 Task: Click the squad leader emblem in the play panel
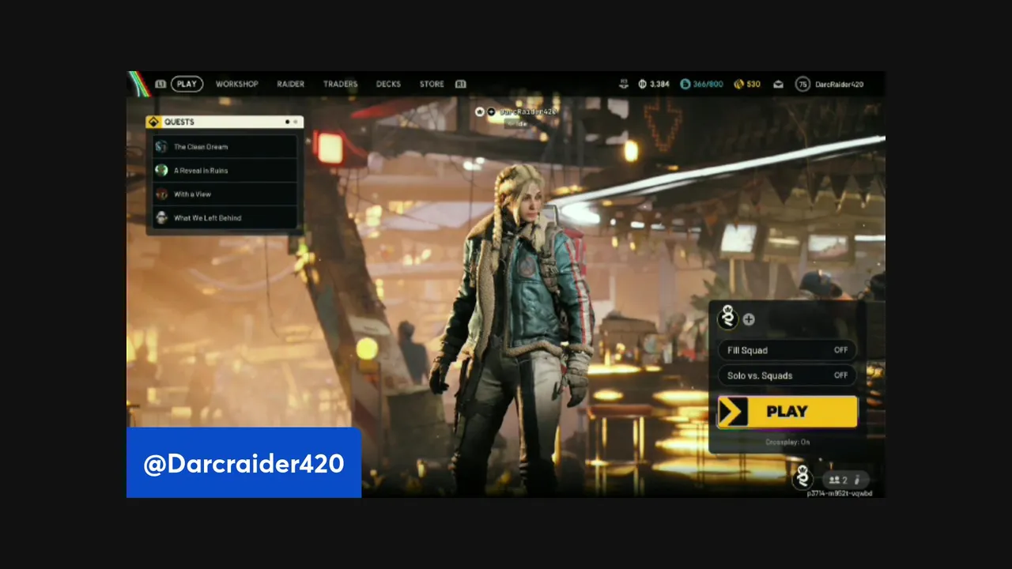pos(727,318)
